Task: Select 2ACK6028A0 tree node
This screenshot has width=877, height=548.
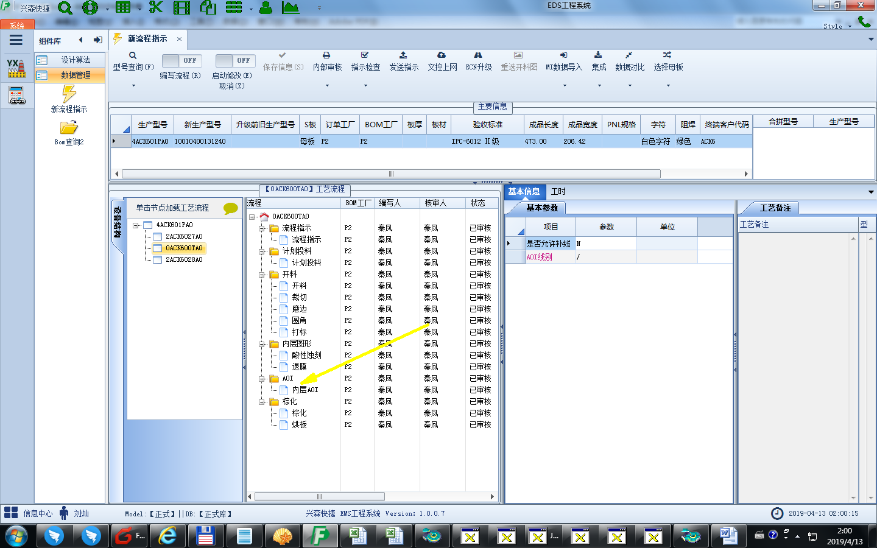Action: pos(184,259)
